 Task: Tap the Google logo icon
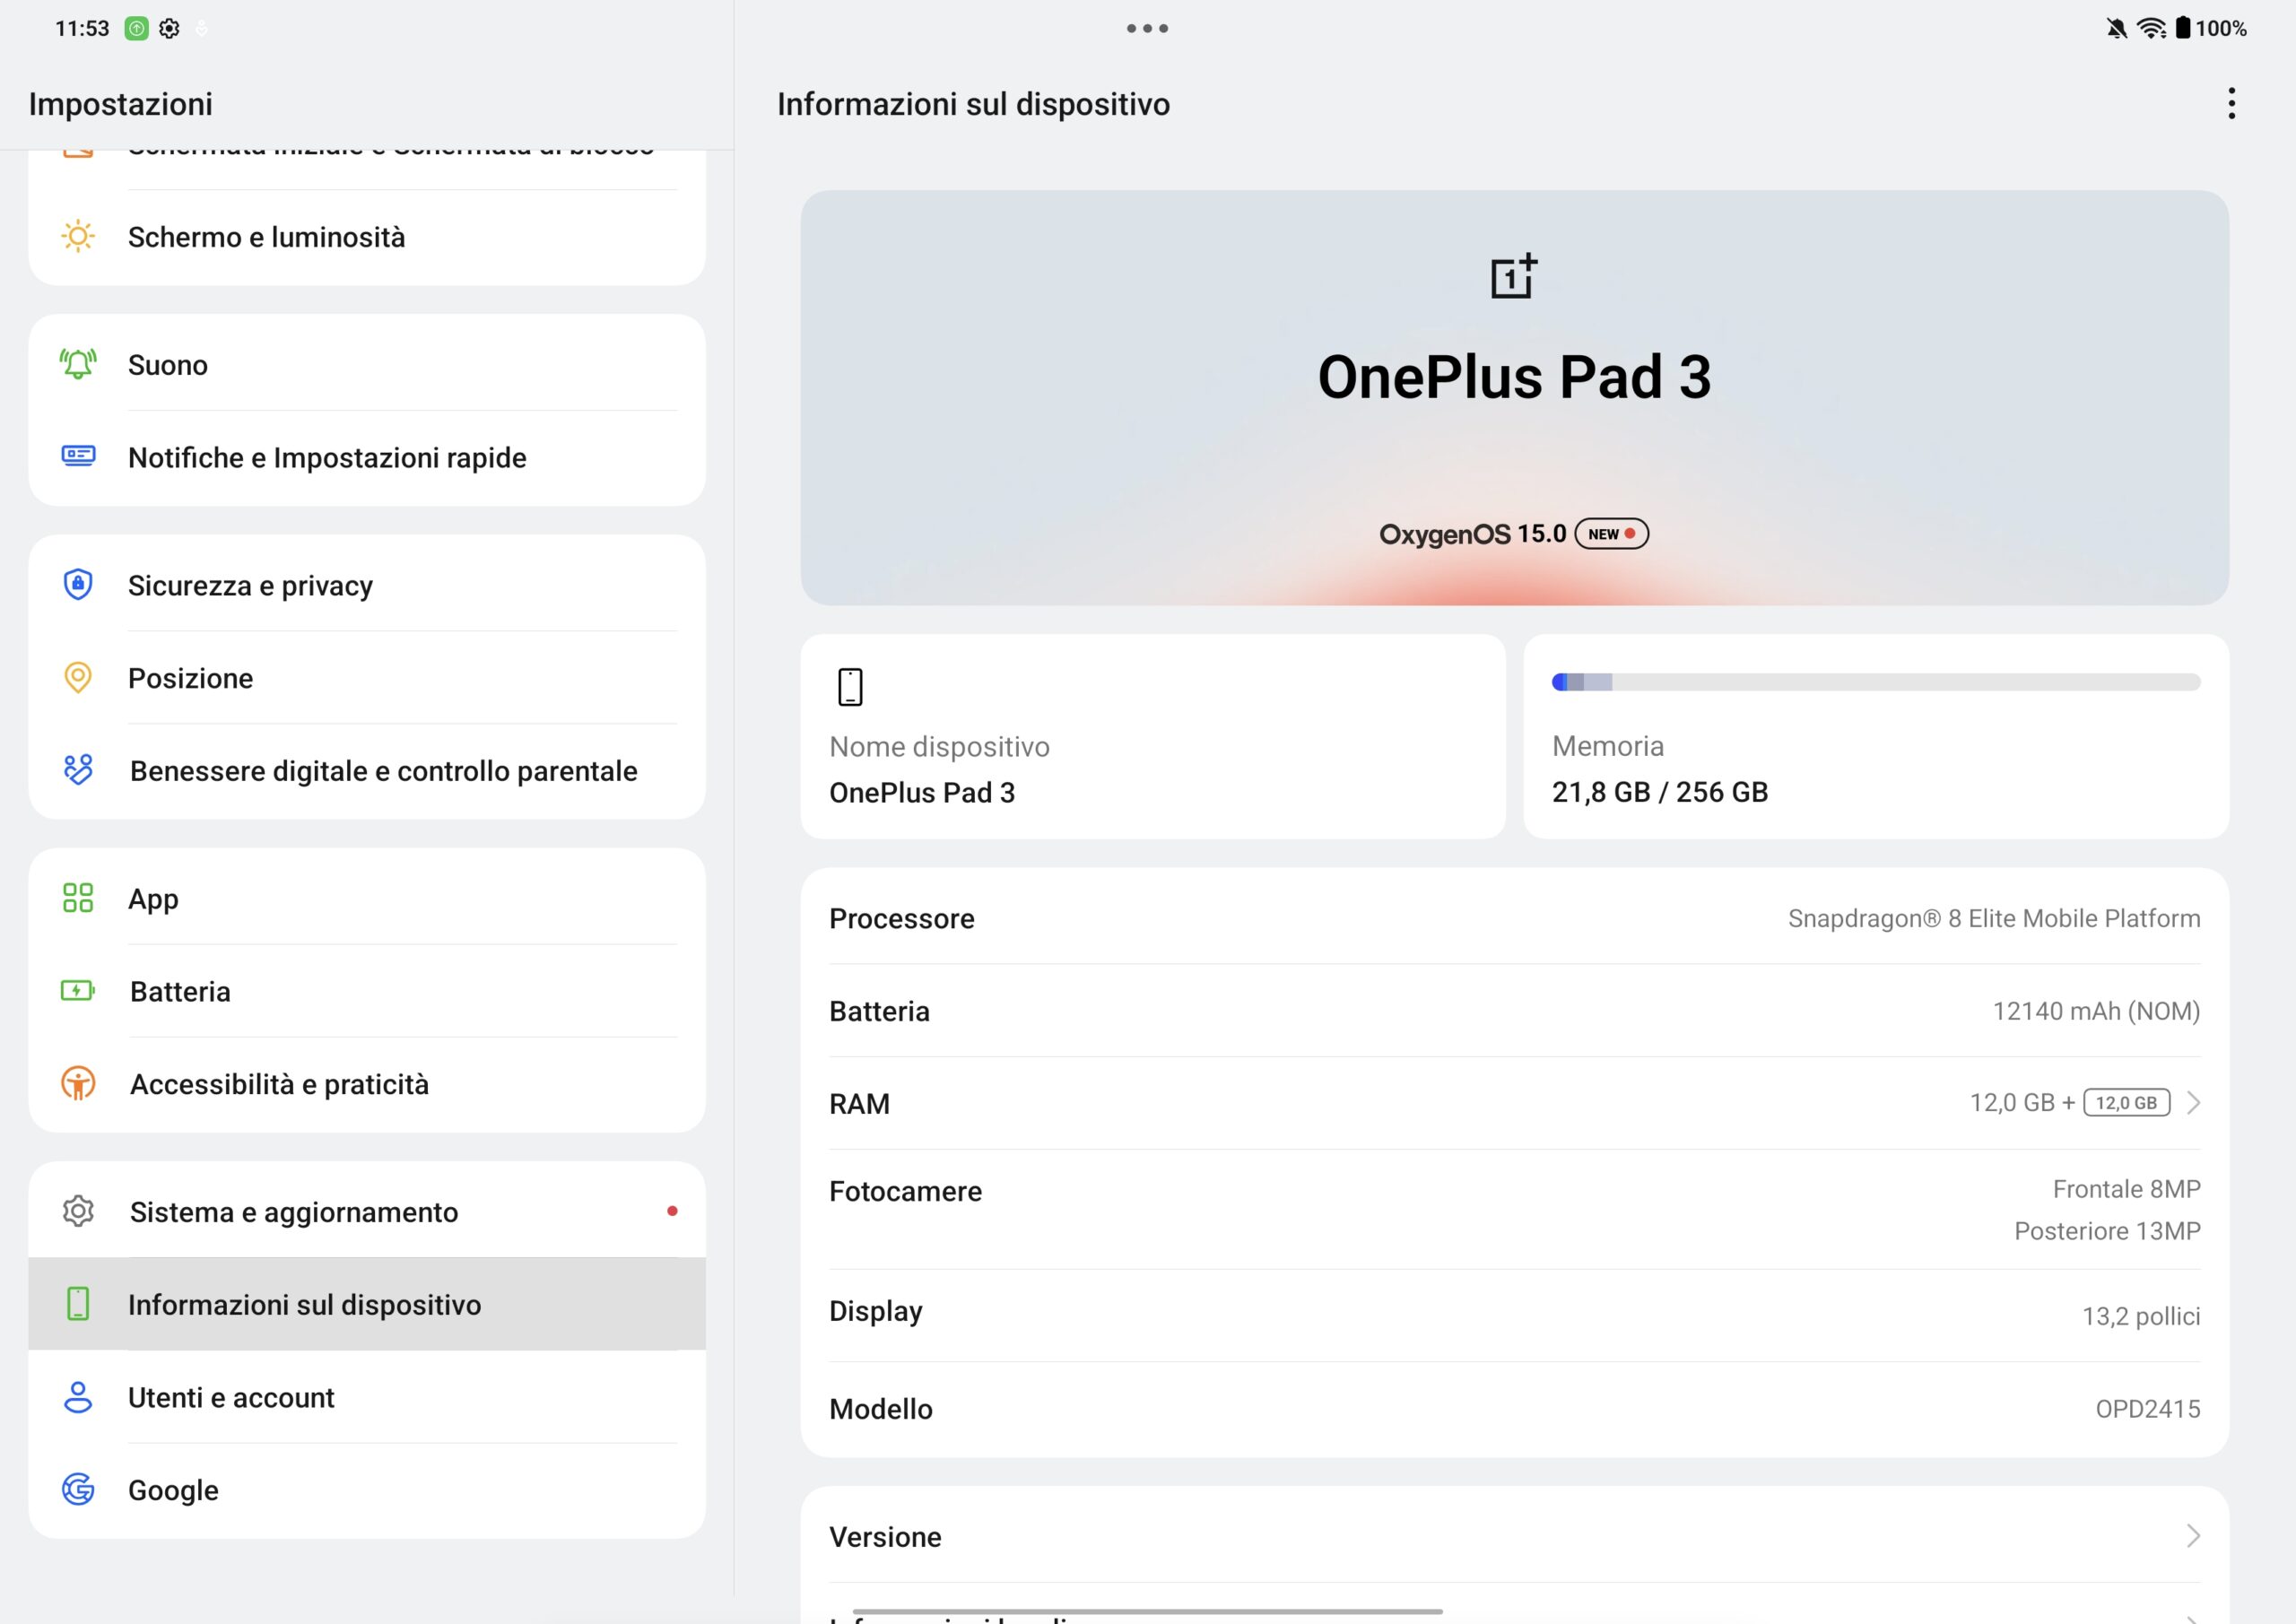point(78,1489)
